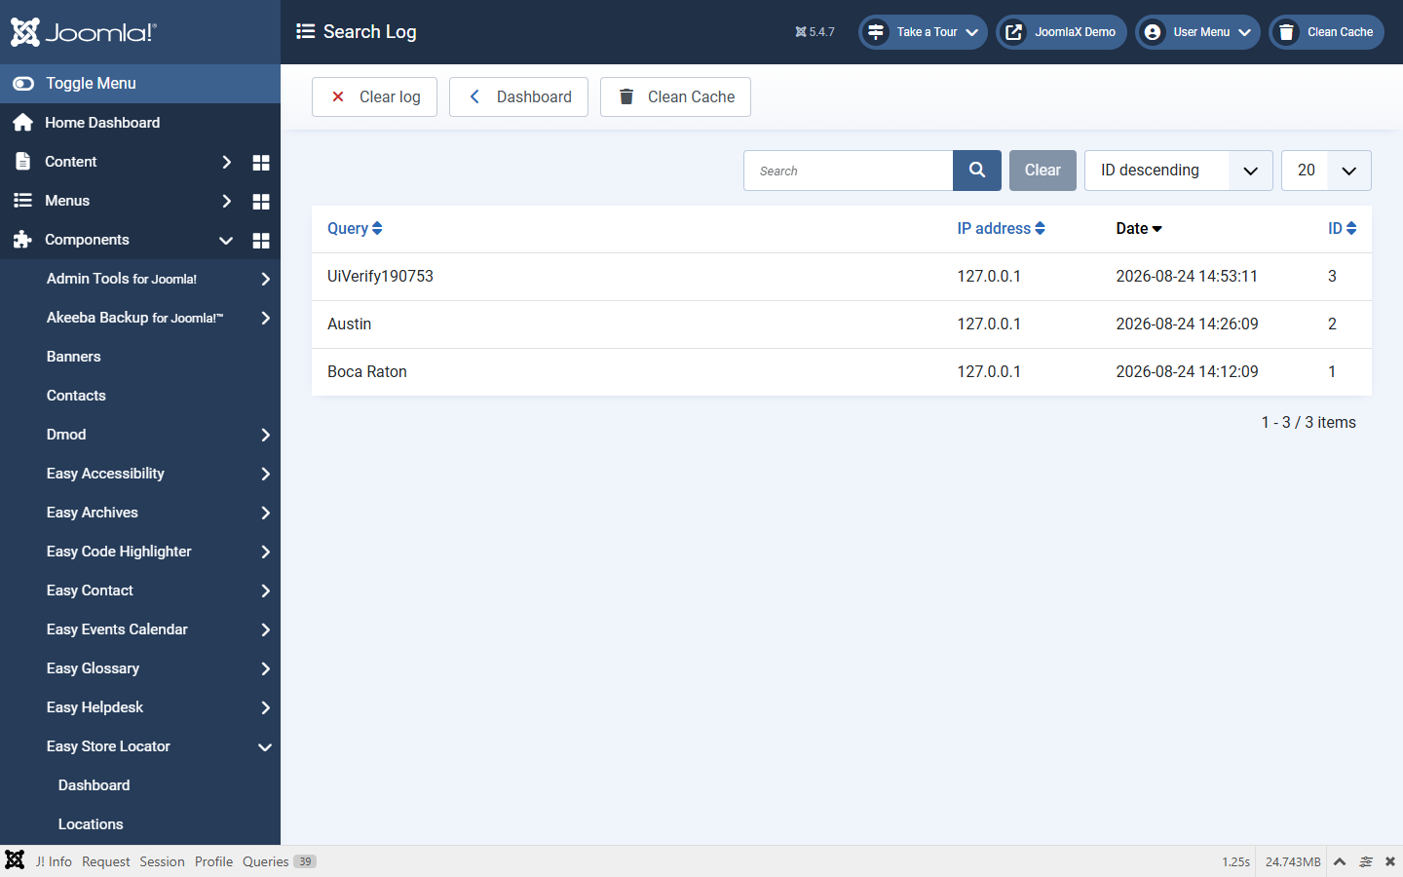The height and width of the screenshot is (877, 1403).
Task: Click the Clear log button
Action: tap(374, 96)
